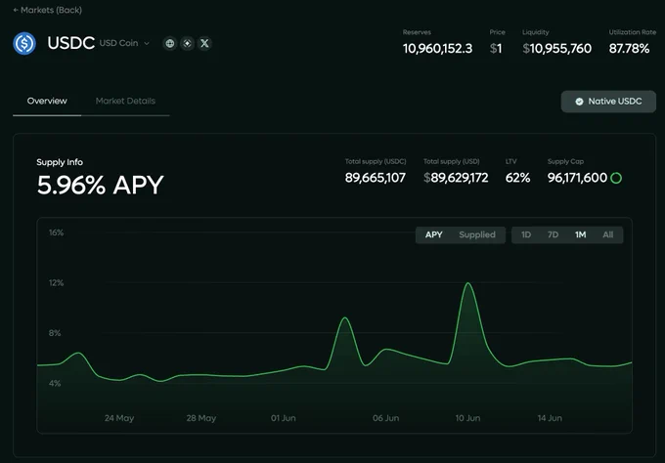Image resolution: width=665 pixels, height=463 pixels.
Task: Click Total supply (USD) value $89,629,172
Action: coord(456,178)
